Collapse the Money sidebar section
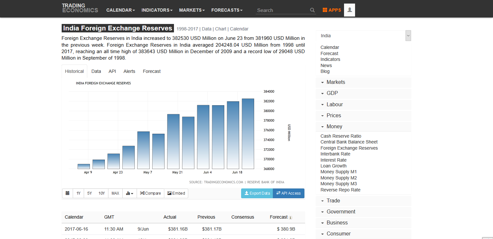 tap(364, 127)
